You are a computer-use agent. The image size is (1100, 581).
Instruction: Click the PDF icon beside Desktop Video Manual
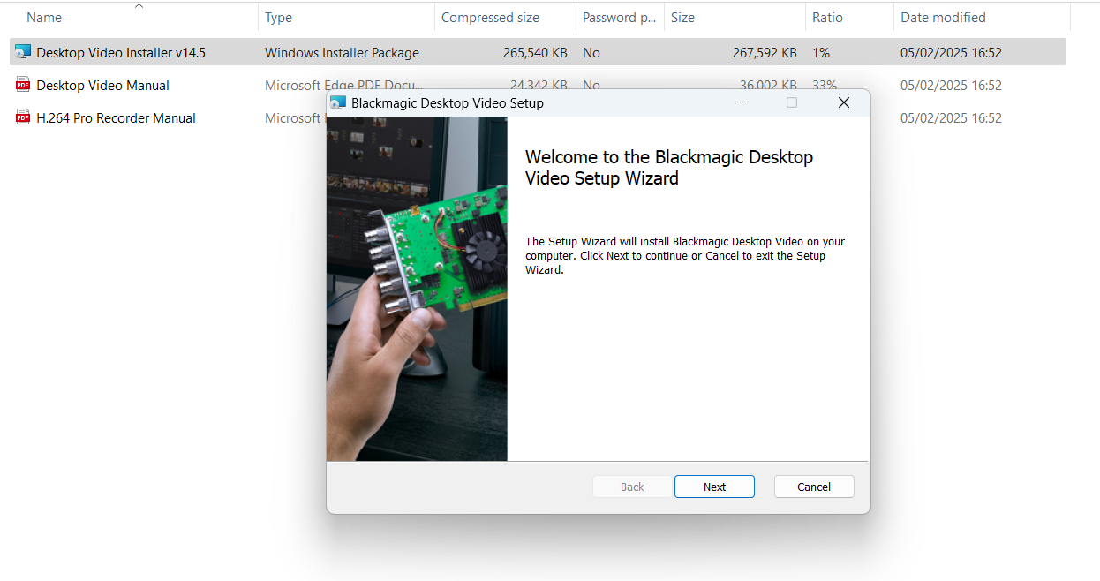[22, 84]
